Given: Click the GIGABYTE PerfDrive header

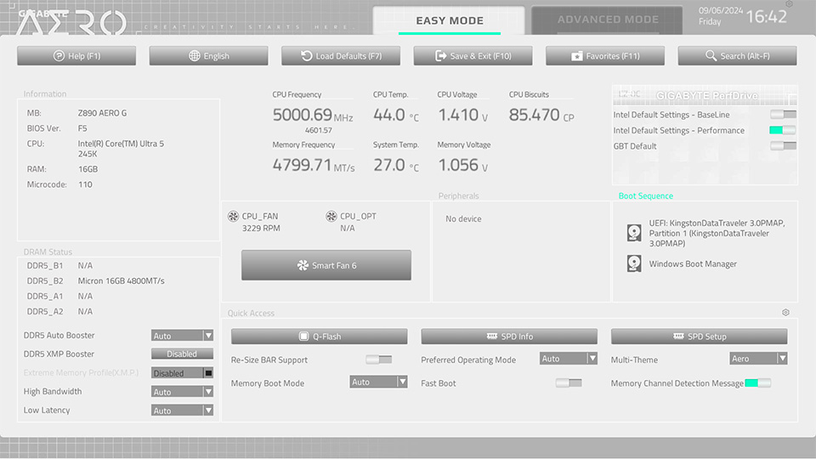Looking at the screenshot, I should (706, 96).
